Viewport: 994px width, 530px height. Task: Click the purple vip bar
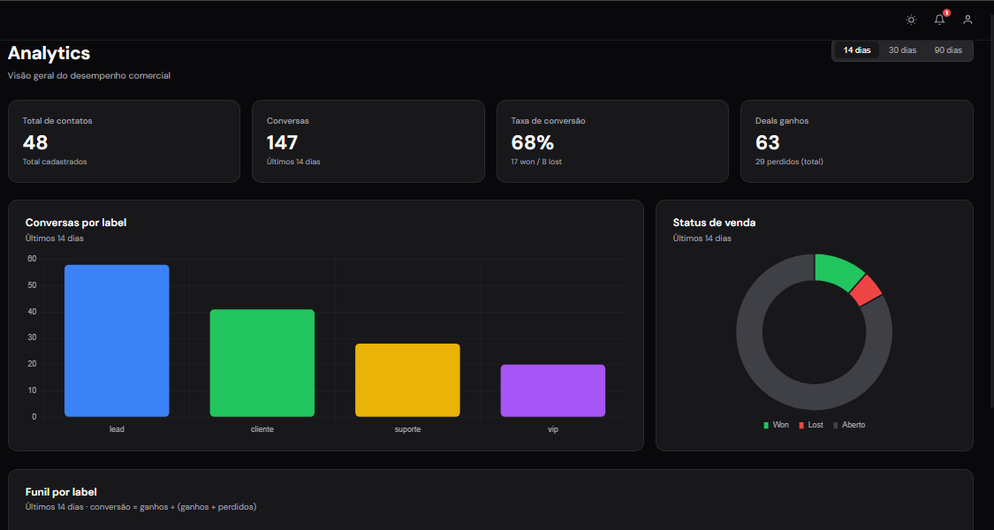[552, 390]
